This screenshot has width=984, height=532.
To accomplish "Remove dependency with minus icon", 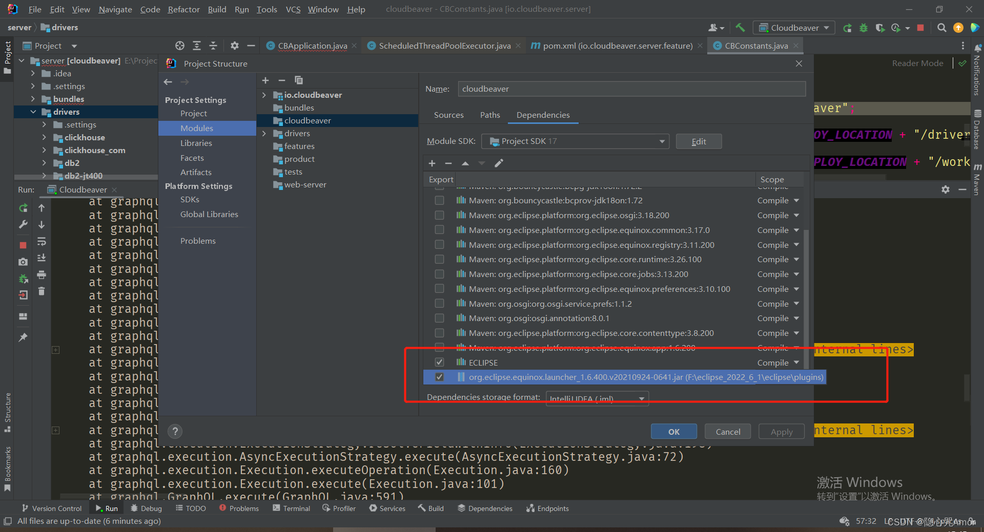I will tap(448, 163).
